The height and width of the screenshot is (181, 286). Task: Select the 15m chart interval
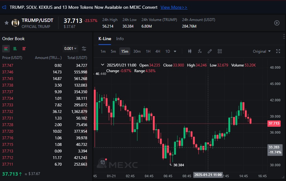(125, 51)
